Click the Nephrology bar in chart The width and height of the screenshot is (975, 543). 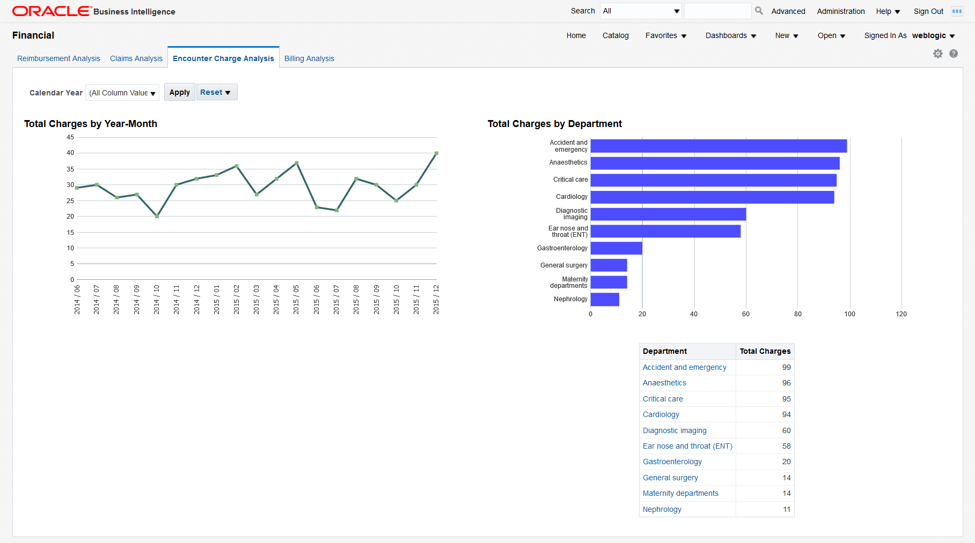pyautogui.click(x=605, y=300)
